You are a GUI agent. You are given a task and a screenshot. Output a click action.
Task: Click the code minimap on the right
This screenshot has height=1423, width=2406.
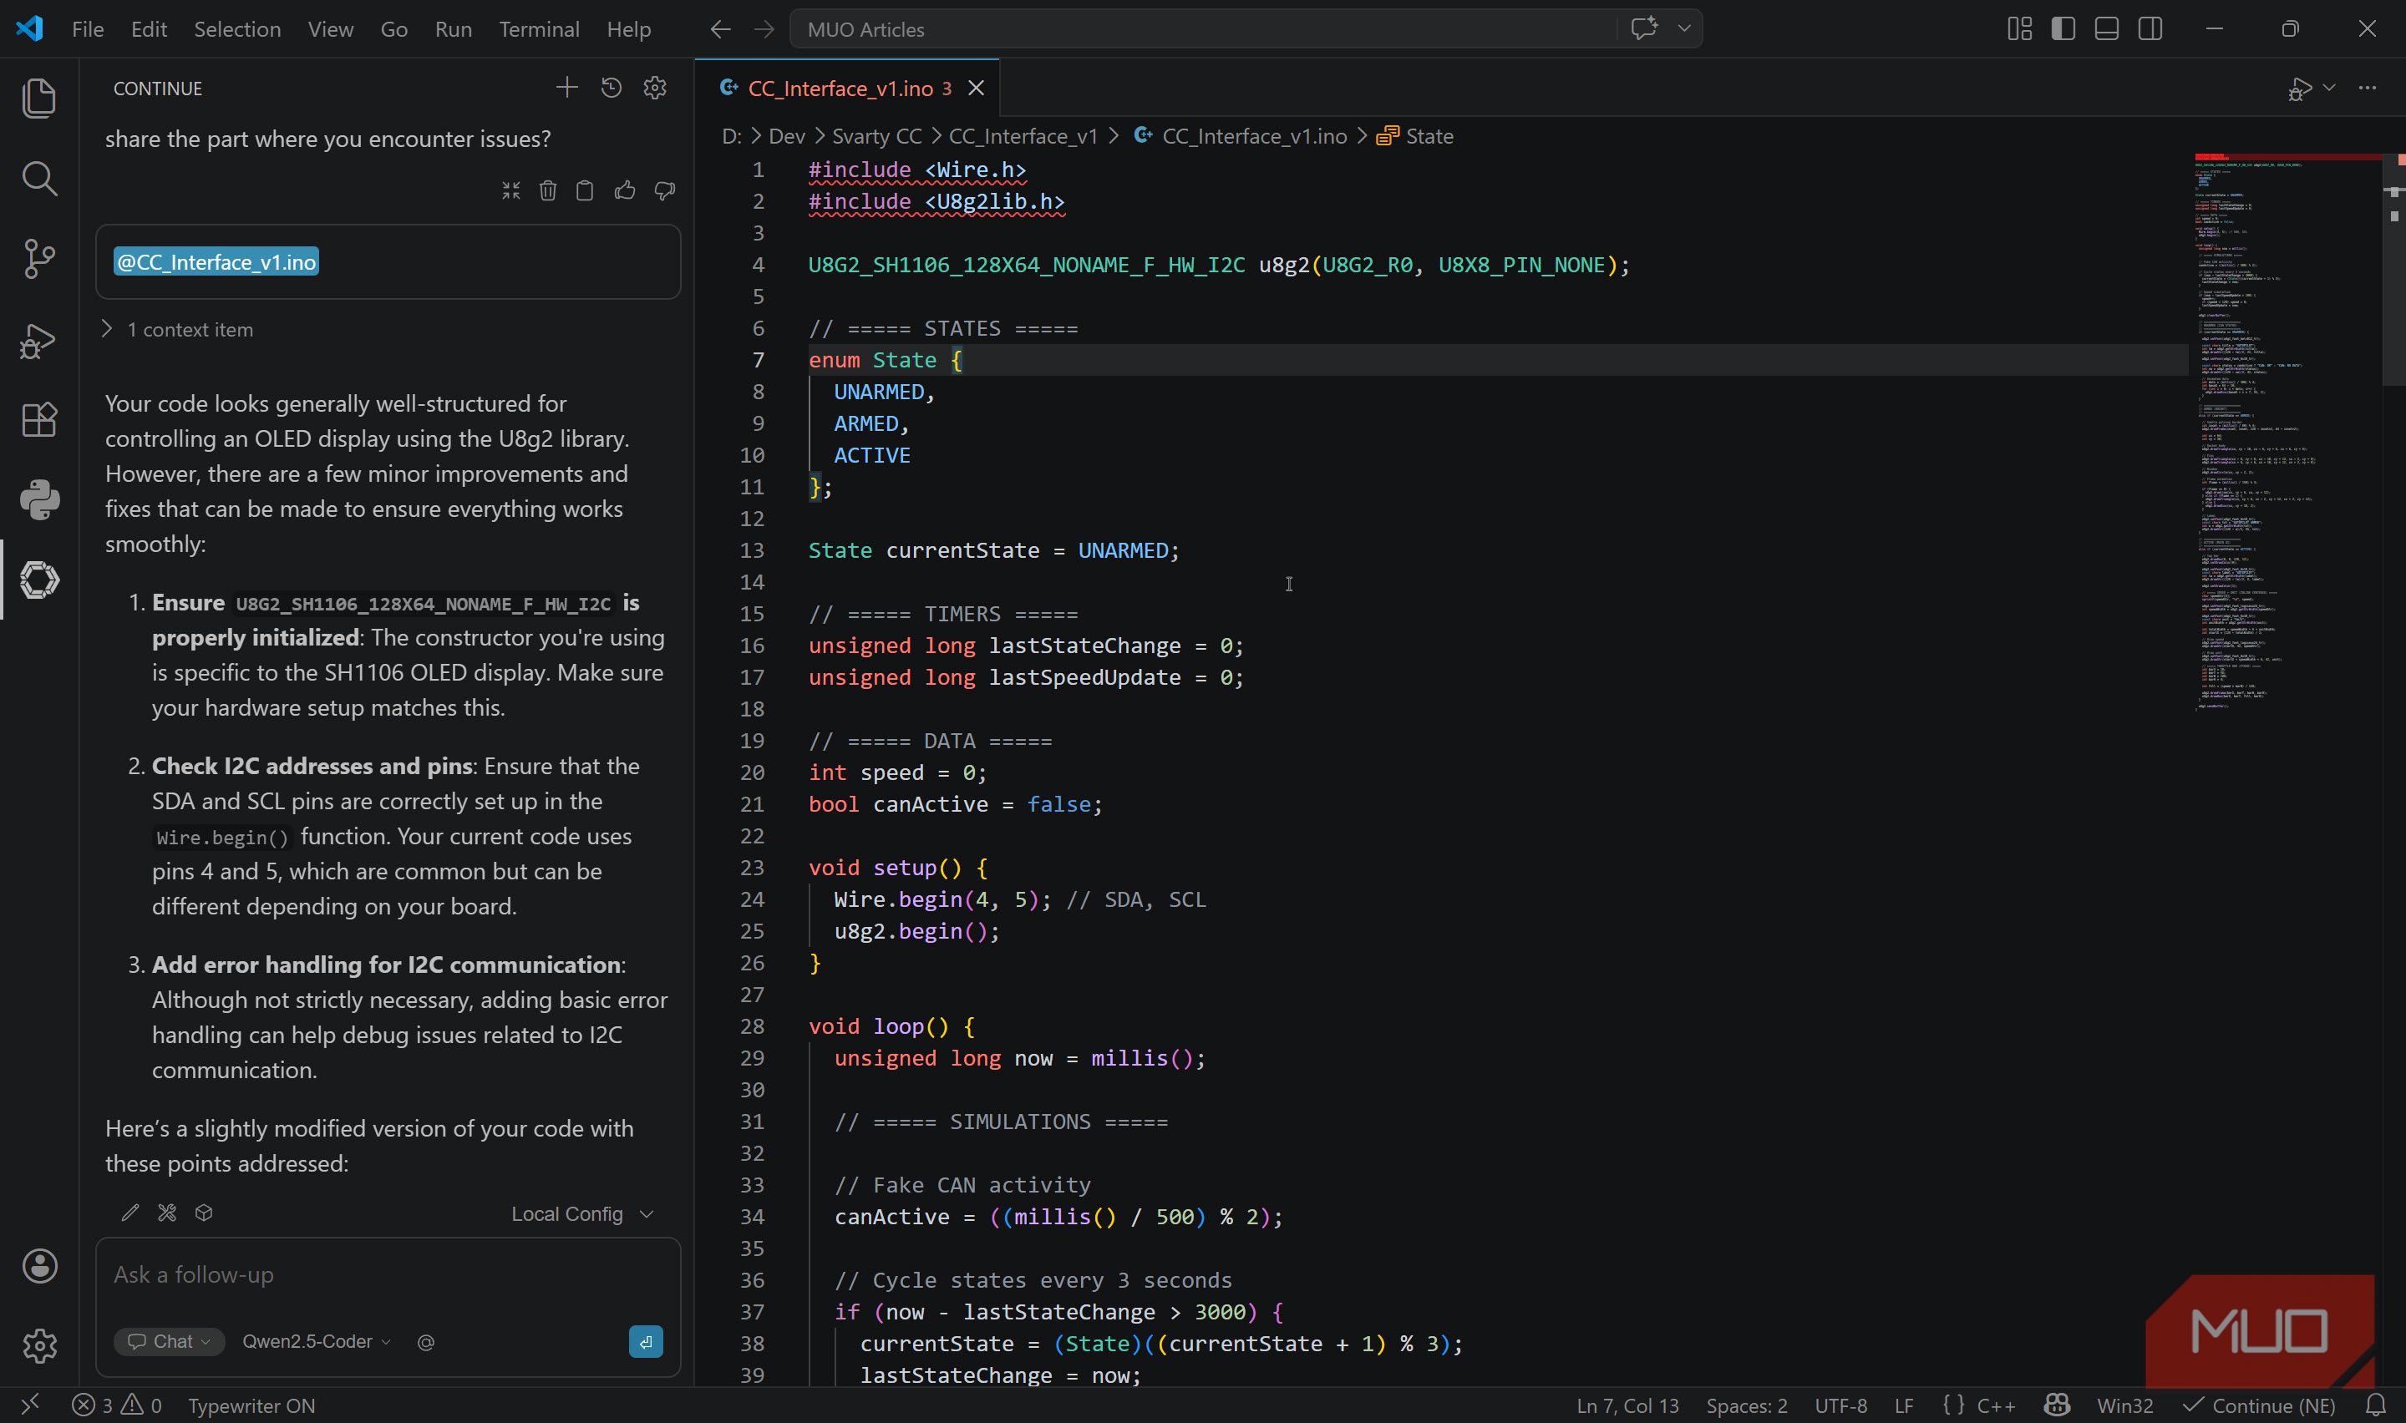(x=2287, y=432)
